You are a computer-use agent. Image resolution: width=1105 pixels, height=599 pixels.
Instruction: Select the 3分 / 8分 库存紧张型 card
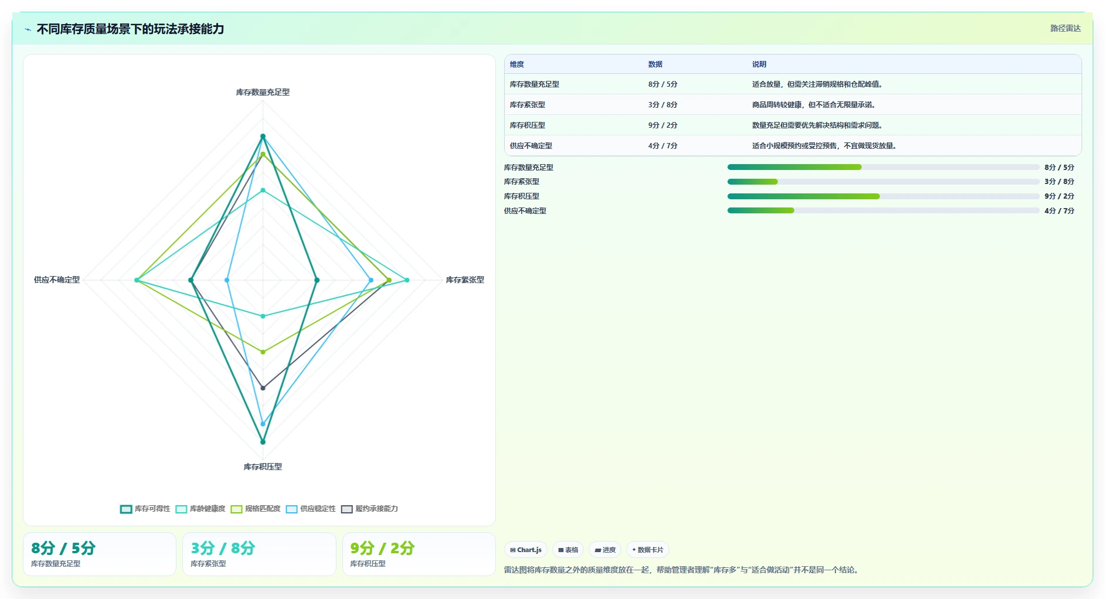[x=259, y=554]
